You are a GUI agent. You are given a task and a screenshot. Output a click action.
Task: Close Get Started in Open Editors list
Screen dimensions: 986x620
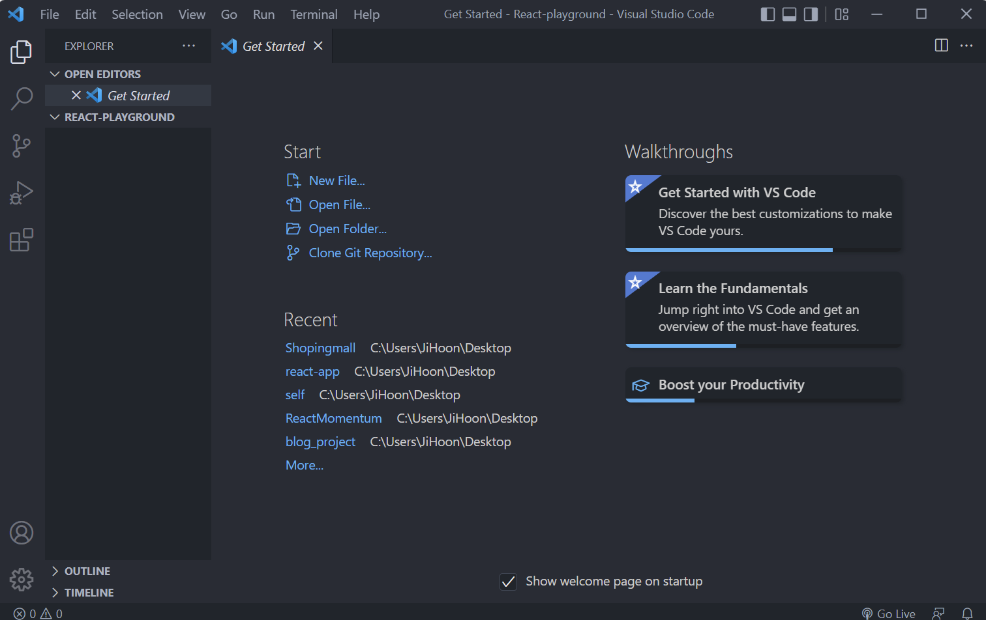point(76,95)
